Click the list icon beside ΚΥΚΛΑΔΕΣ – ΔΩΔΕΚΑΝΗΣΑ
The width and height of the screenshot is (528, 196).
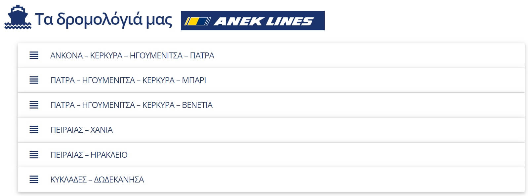(34, 180)
